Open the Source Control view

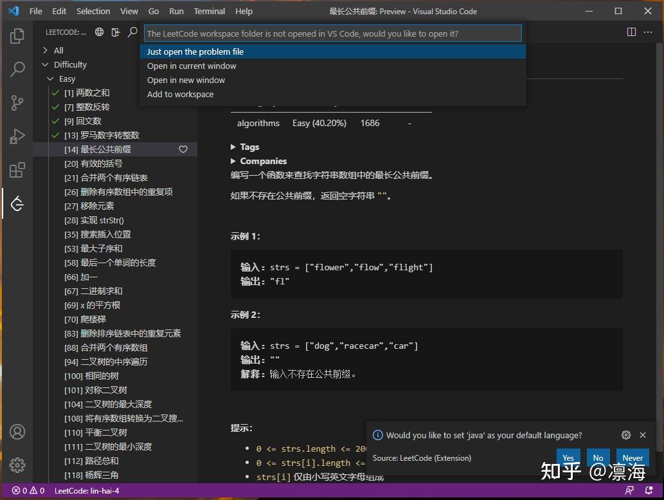(x=17, y=102)
